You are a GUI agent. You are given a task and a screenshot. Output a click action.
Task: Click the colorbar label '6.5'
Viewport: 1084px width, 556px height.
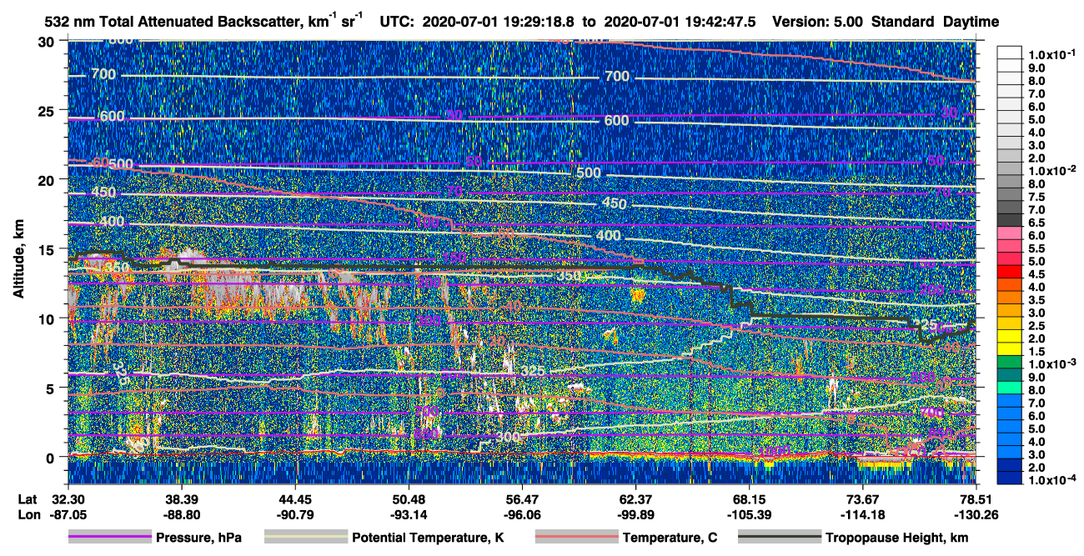pyautogui.click(x=1036, y=223)
